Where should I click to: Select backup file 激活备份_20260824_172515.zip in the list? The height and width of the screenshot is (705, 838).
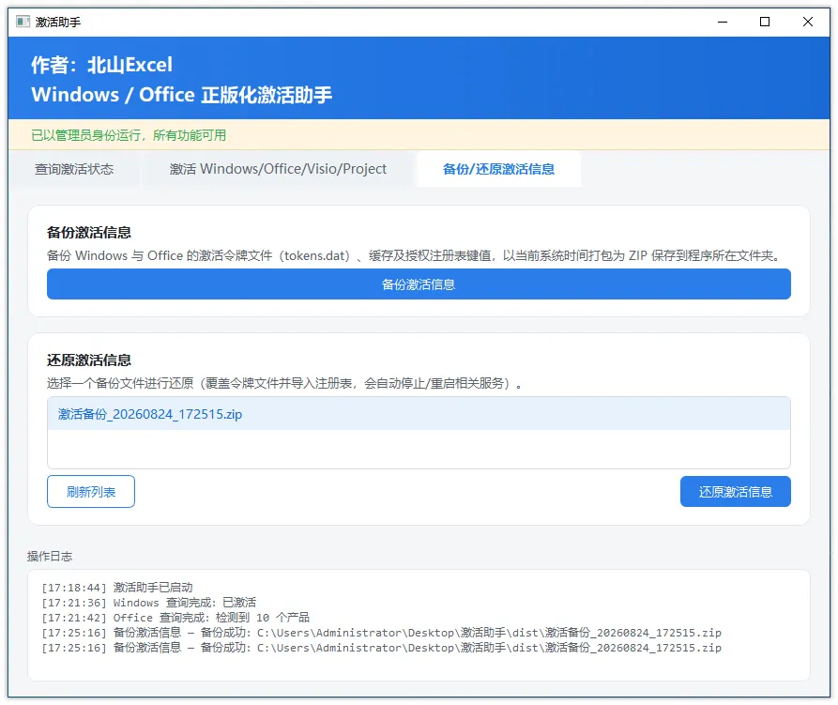click(419, 414)
